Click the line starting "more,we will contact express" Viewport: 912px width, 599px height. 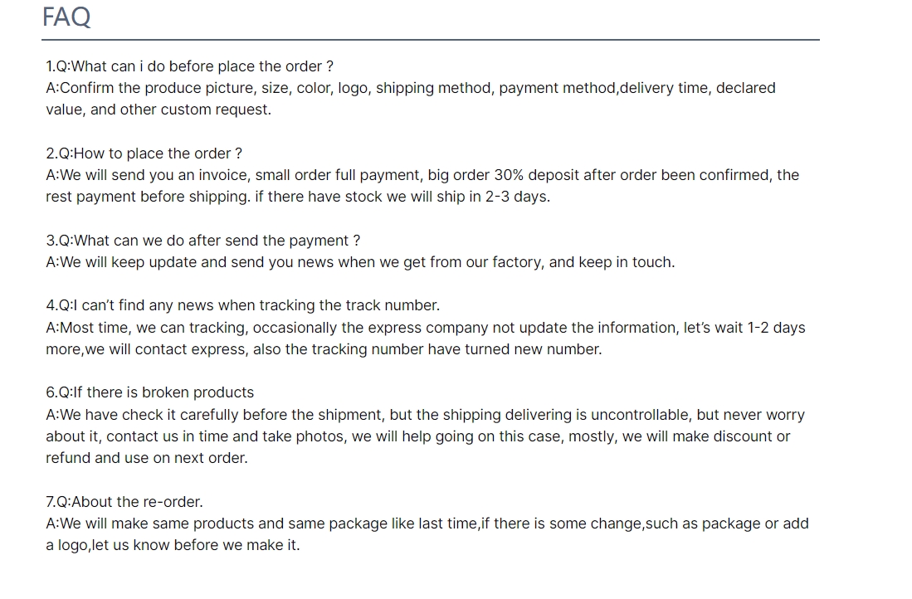click(323, 349)
